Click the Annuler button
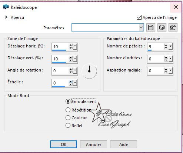183x153 pixels. tap(93, 144)
